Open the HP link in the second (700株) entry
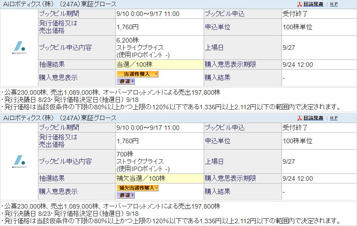The image size is (357, 226). pos(334,118)
